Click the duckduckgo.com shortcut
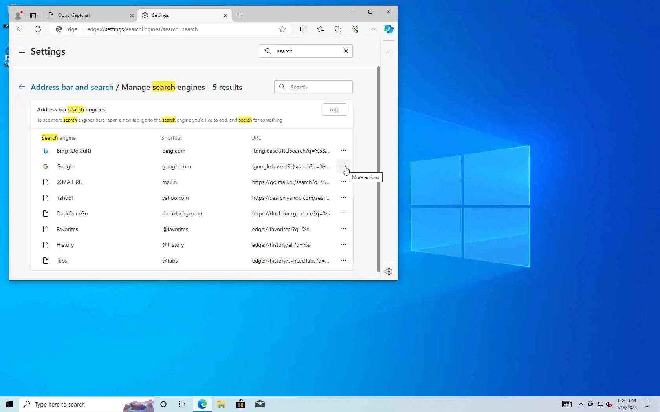 (x=183, y=213)
